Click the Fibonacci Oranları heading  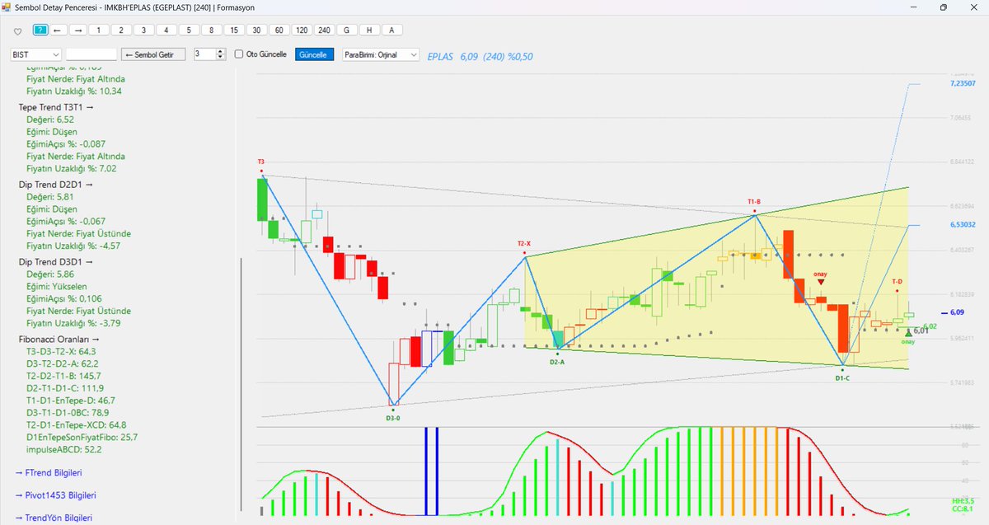[x=59, y=339]
